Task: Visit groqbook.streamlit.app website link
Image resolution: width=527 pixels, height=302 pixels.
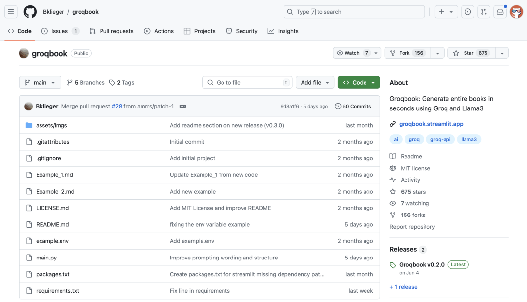Action: click(431, 124)
